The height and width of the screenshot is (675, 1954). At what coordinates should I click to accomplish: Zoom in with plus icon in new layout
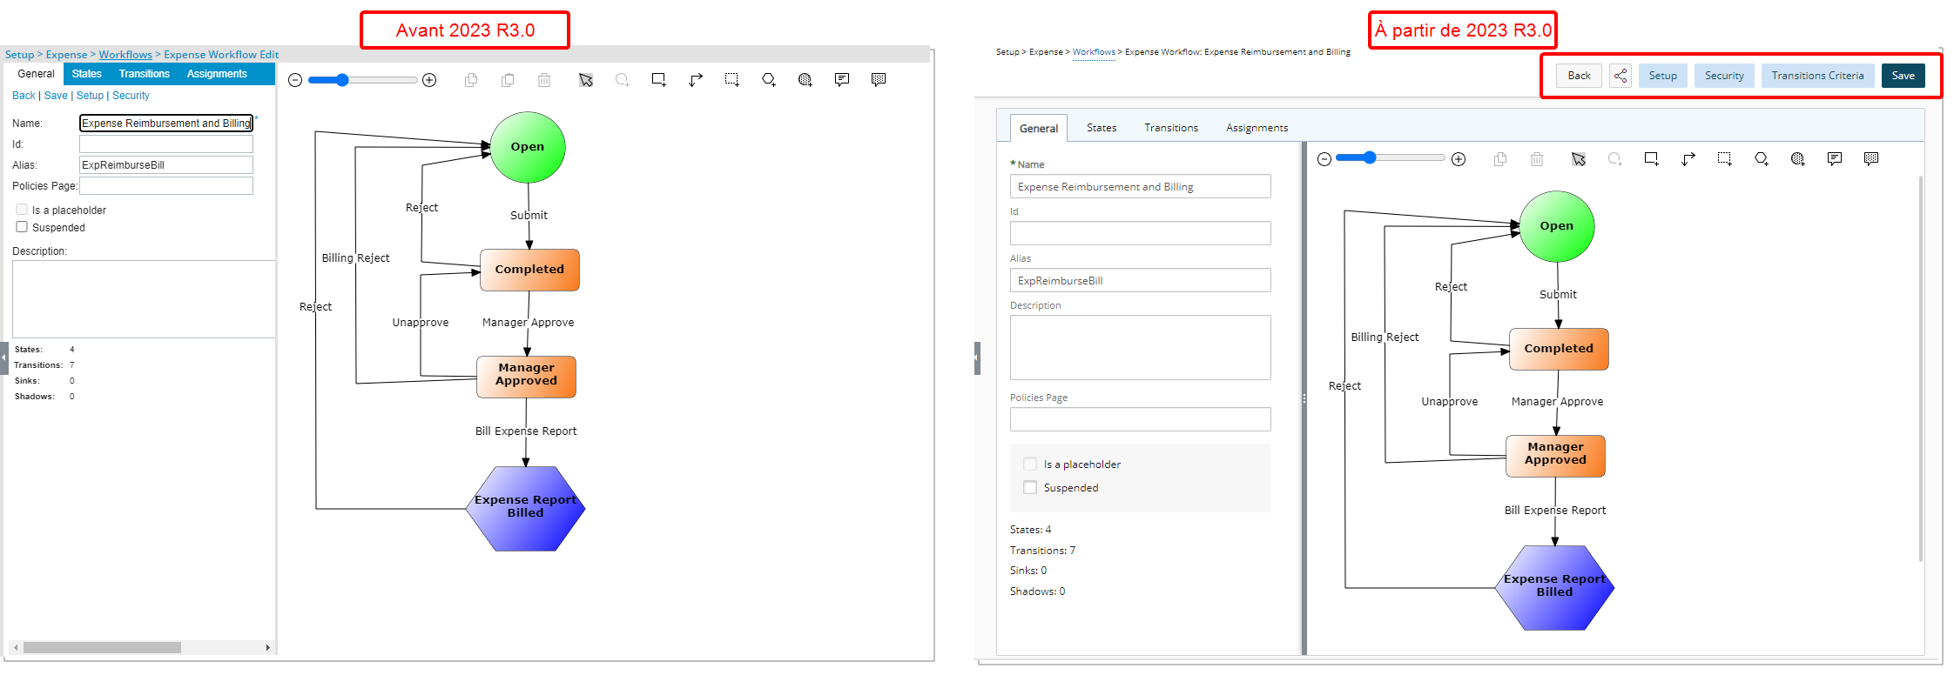[x=1459, y=159]
